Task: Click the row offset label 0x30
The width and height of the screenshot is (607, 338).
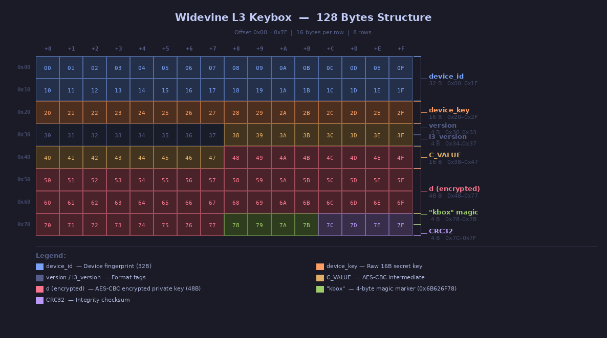Action: click(24, 134)
